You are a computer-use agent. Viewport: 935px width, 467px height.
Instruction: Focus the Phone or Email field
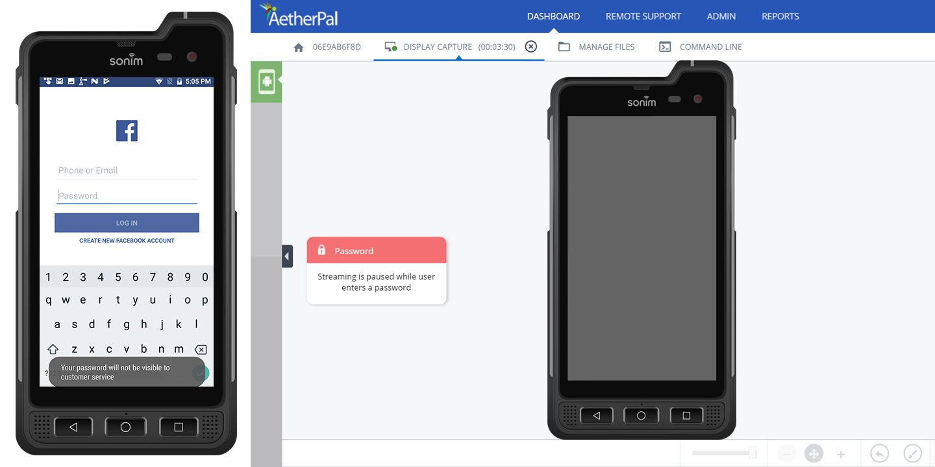pos(127,171)
